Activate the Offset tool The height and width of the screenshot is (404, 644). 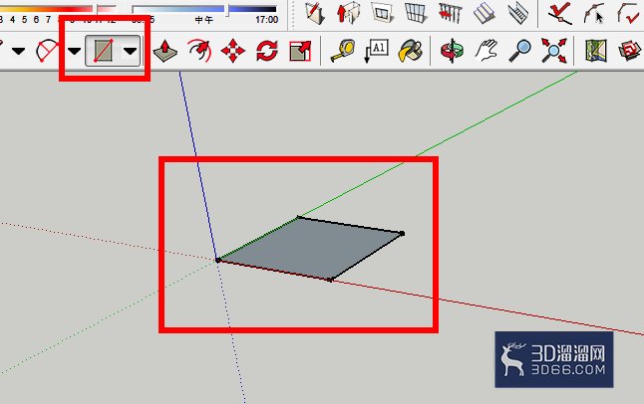pos(199,51)
